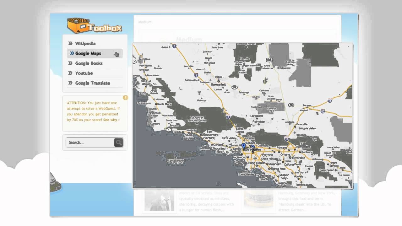This screenshot has width=402, height=226.
Task: Click Lancaster label on map
Action: click(257, 116)
